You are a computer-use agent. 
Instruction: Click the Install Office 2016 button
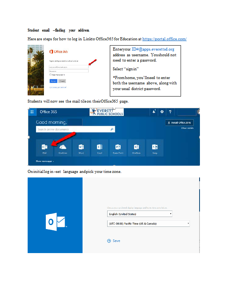[179, 122]
